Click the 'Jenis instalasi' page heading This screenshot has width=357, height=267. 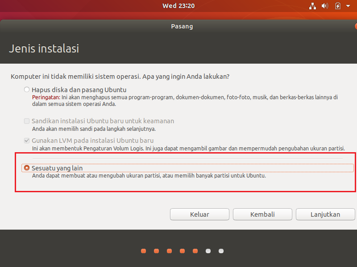(x=44, y=49)
